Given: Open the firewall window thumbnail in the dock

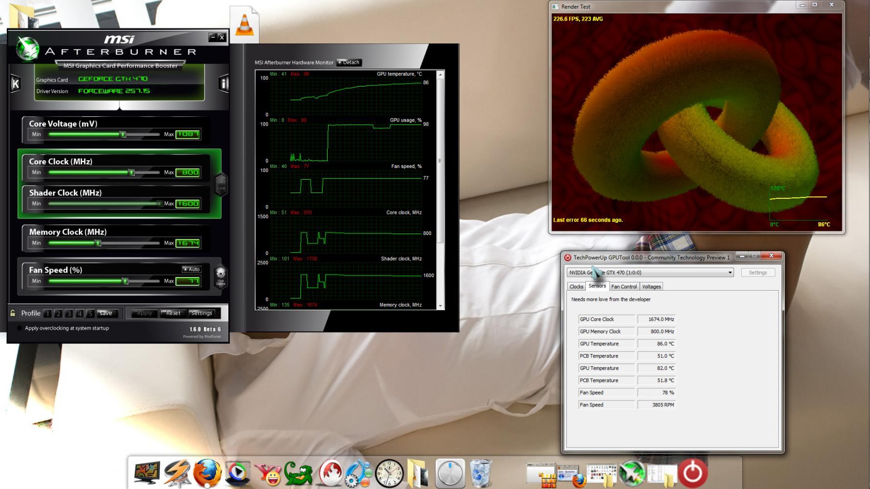Looking at the screenshot, I should pos(541,474).
